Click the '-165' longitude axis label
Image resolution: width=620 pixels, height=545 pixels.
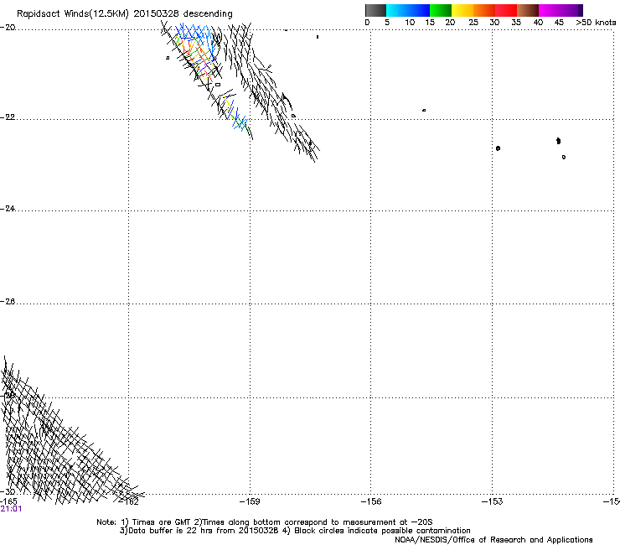pyautogui.click(x=8, y=501)
